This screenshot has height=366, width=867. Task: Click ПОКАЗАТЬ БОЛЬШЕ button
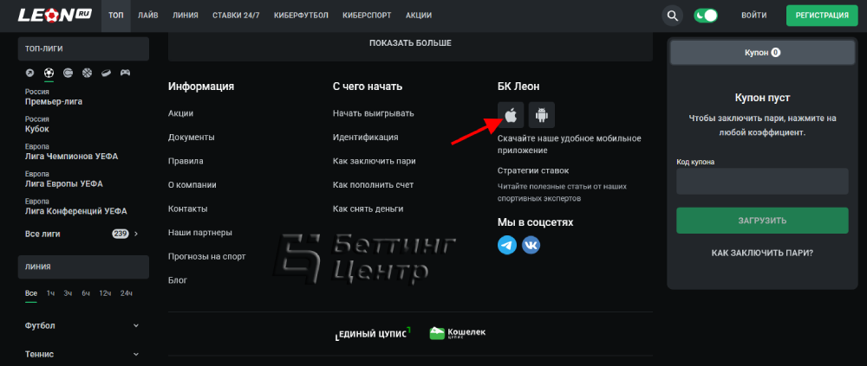click(410, 43)
